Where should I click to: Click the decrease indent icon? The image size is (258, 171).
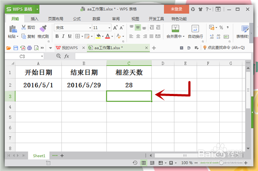coord(152,28)
